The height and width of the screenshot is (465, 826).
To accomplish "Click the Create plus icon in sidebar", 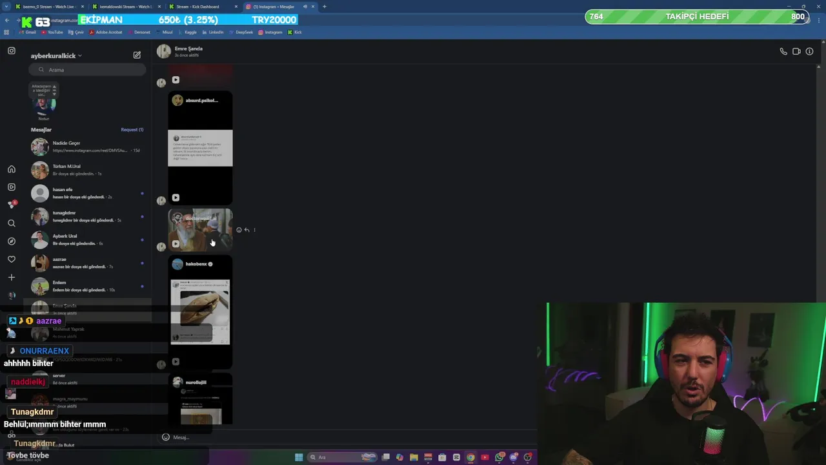I will (12, 278).
